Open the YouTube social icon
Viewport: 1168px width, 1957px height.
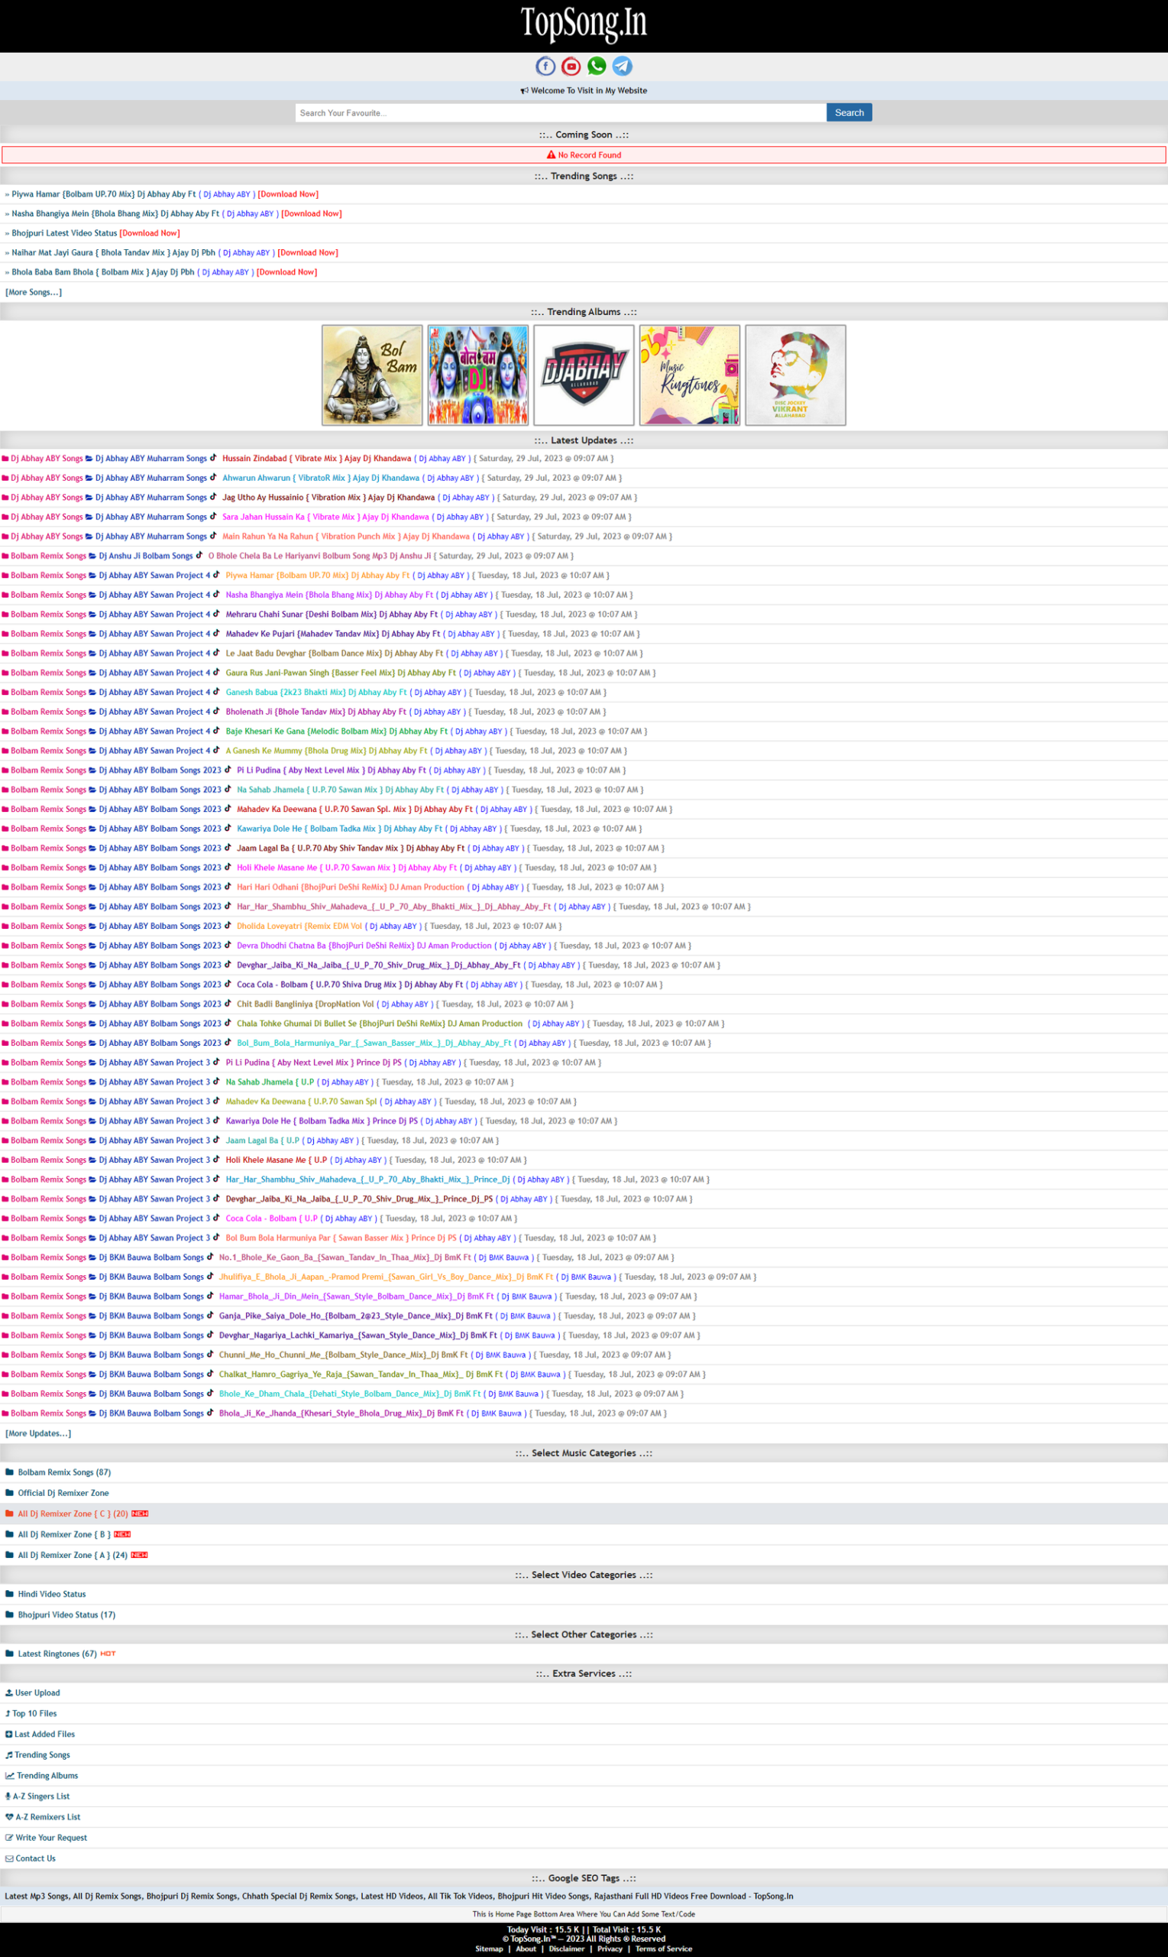[x=571, y=67]
